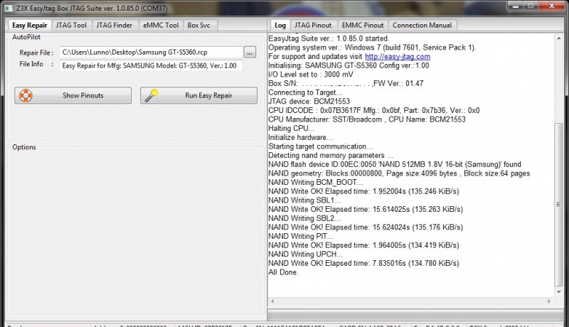
Task: Open the Box Svc tab
Action: (199, 25)
